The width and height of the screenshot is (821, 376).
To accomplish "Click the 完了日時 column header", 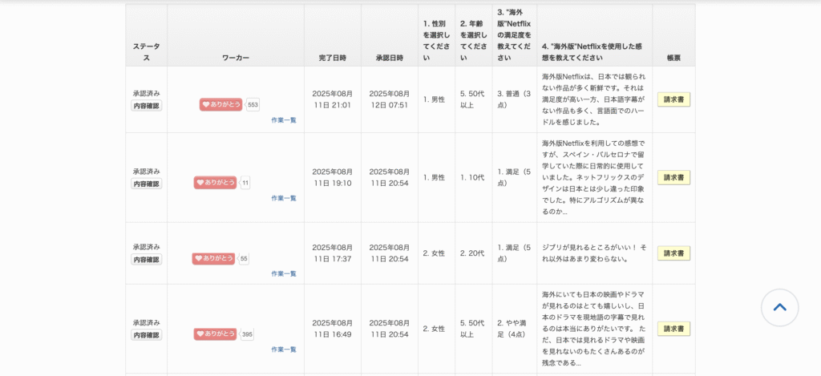I will click(332, 58).
